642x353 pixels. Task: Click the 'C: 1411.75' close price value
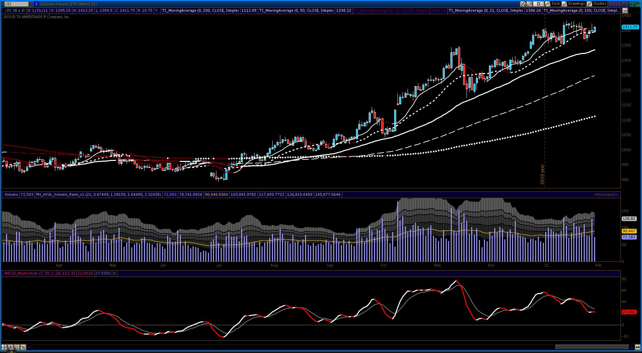click(125, 10)
